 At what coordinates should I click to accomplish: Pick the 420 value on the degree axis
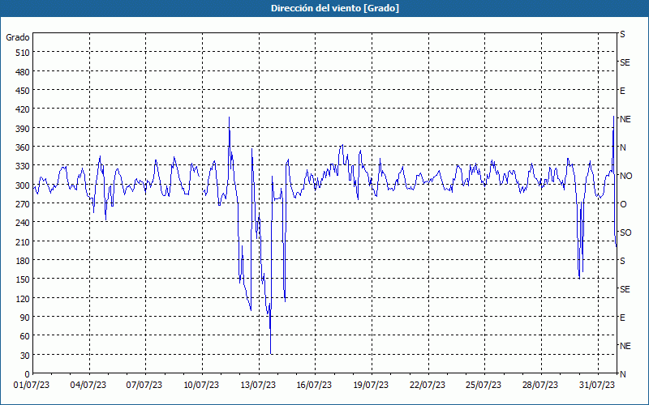click(x=23, y=110)
